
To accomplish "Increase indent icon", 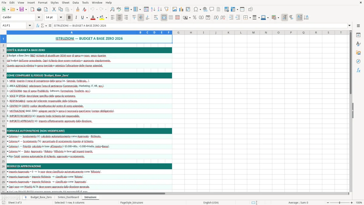I will [231, 18].
